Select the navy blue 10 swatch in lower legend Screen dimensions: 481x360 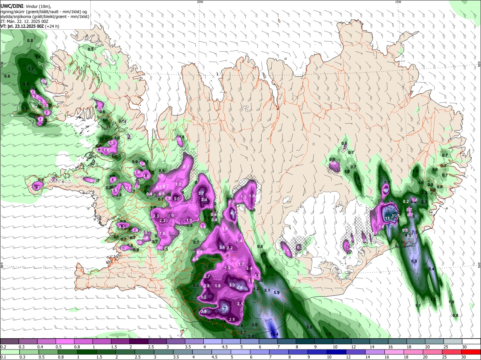[x=336, y=352]
